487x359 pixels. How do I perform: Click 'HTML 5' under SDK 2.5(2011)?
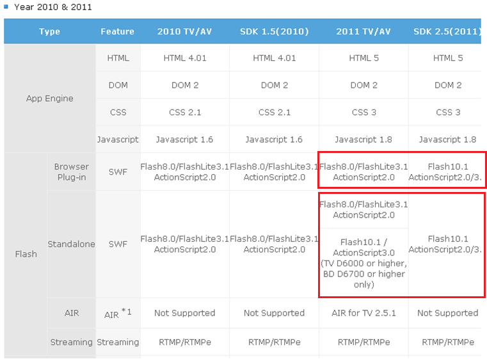tap(448, 58)
